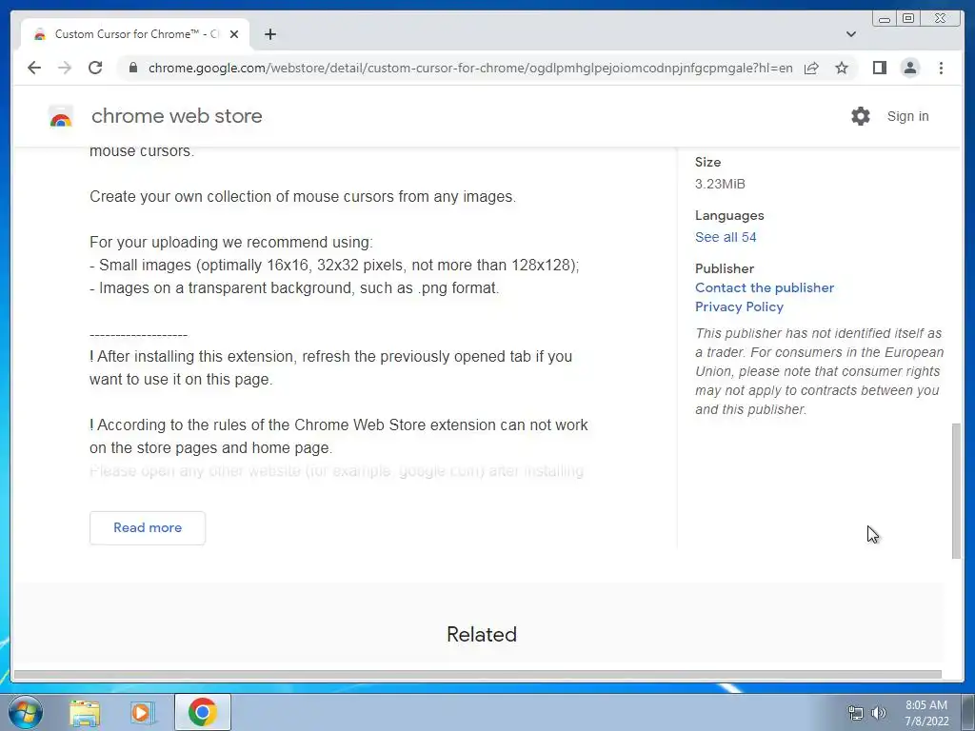Click 'Images on a transparent background' line
975x731 pixels.
pyautogui.click(x=294, y=287)
